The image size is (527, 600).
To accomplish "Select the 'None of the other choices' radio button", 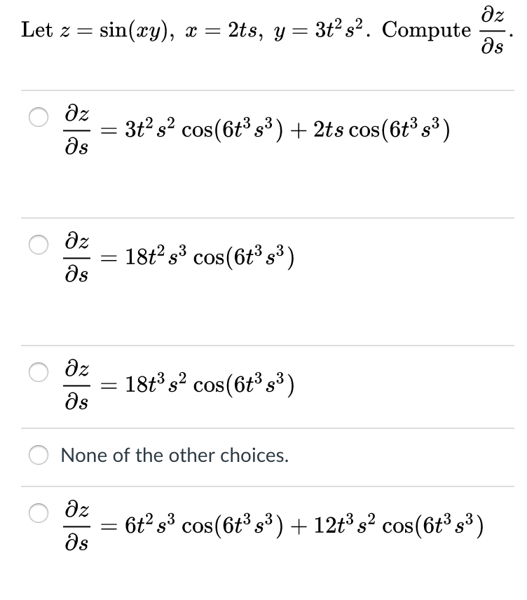I will coord(39,455).
